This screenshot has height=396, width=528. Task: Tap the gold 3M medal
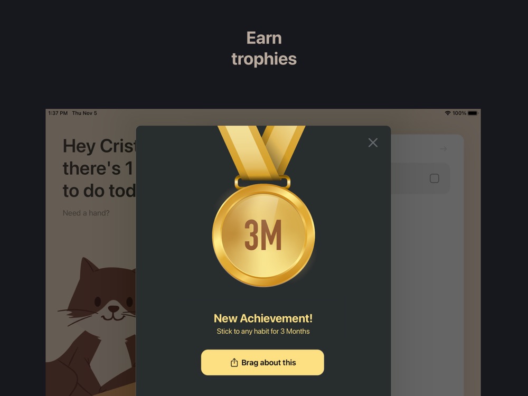click(263, 235)
